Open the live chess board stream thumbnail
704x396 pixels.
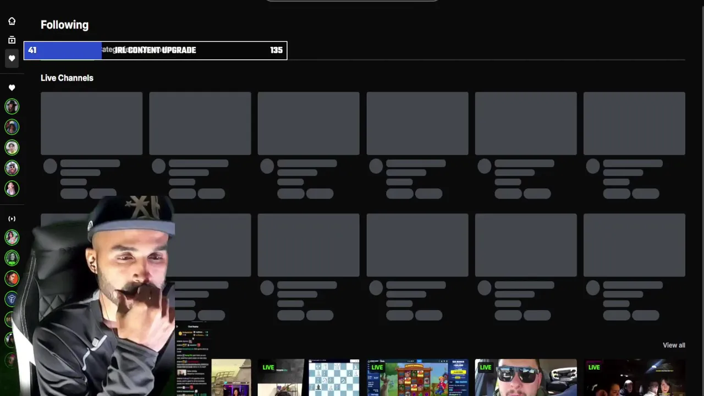[309, 377]
